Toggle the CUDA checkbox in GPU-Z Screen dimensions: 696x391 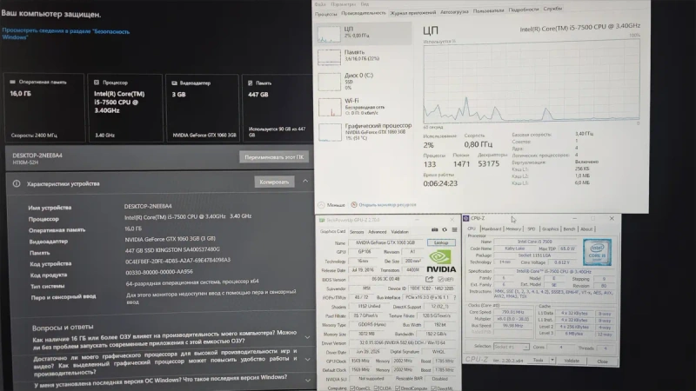(x=377, y=388)
